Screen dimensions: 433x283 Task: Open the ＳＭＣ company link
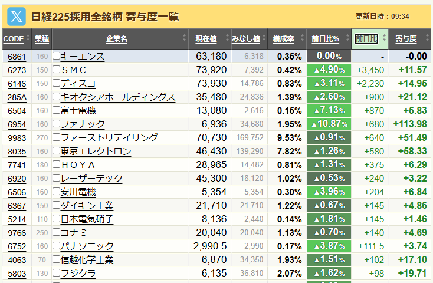74,70
